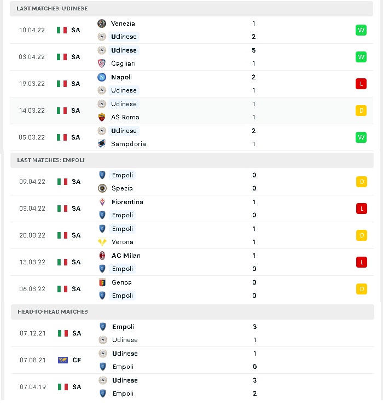Image resolution: width=383 pixels, height=405 pixels.
Task: Click the Venezia club crest icon
Action: (102, 24)
